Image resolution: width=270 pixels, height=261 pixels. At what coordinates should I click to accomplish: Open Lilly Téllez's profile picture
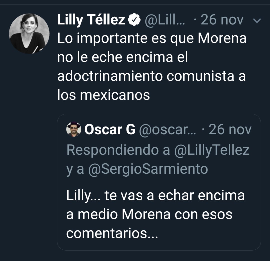(x=29, y=34)
